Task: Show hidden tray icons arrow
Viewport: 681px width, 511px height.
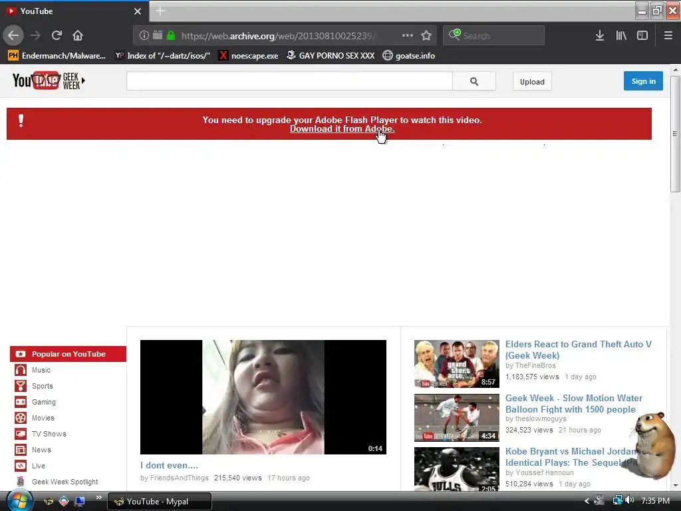Action: [587, 501]
